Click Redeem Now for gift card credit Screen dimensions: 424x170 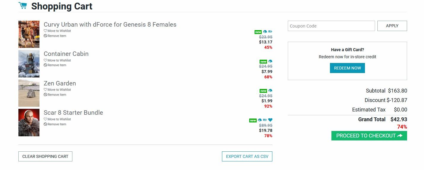[347, 68]
